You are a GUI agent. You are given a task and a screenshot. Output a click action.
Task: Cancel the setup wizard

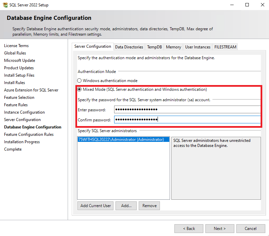pyautogui.click(x=250, y=229)
